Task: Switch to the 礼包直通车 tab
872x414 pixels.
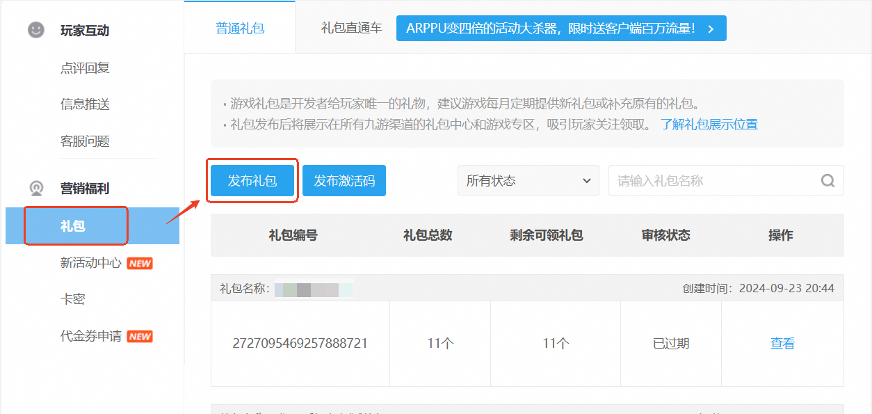Action: pyautogui.click(x=351, y=29)
